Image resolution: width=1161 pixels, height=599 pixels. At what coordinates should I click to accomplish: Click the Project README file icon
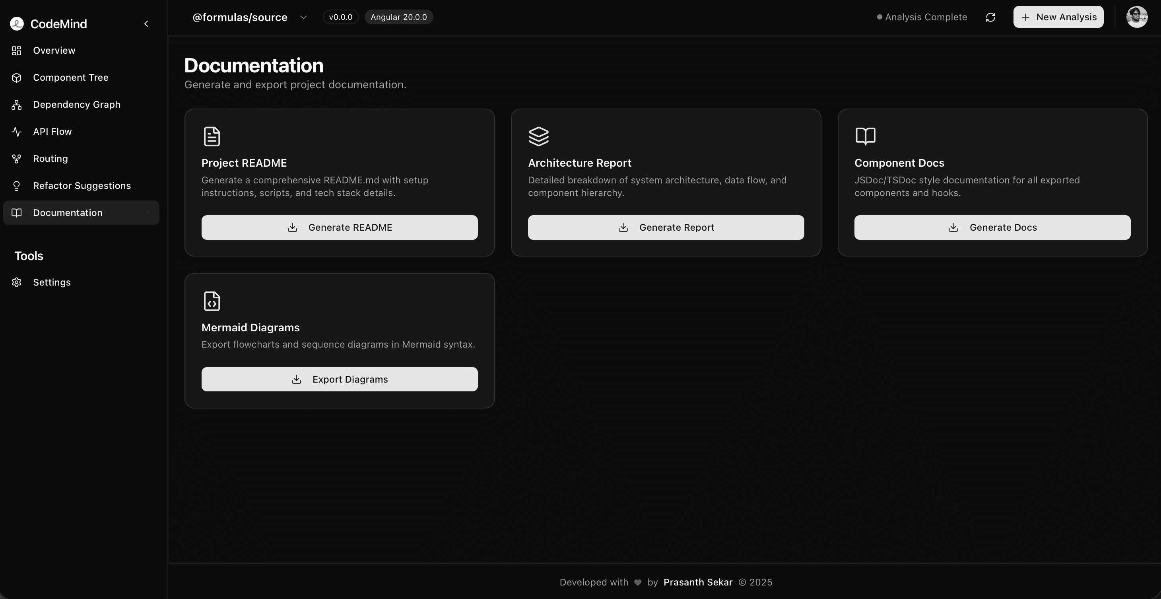tap(212, 136)
